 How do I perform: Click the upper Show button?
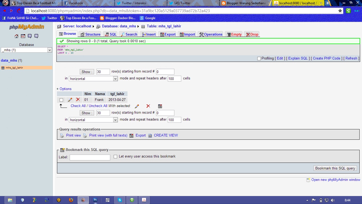[x=87, y=72]
